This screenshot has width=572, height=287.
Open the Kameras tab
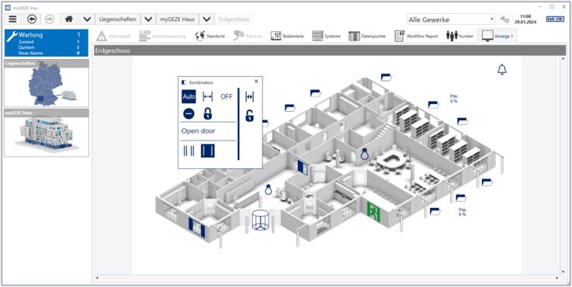[248, 36]
